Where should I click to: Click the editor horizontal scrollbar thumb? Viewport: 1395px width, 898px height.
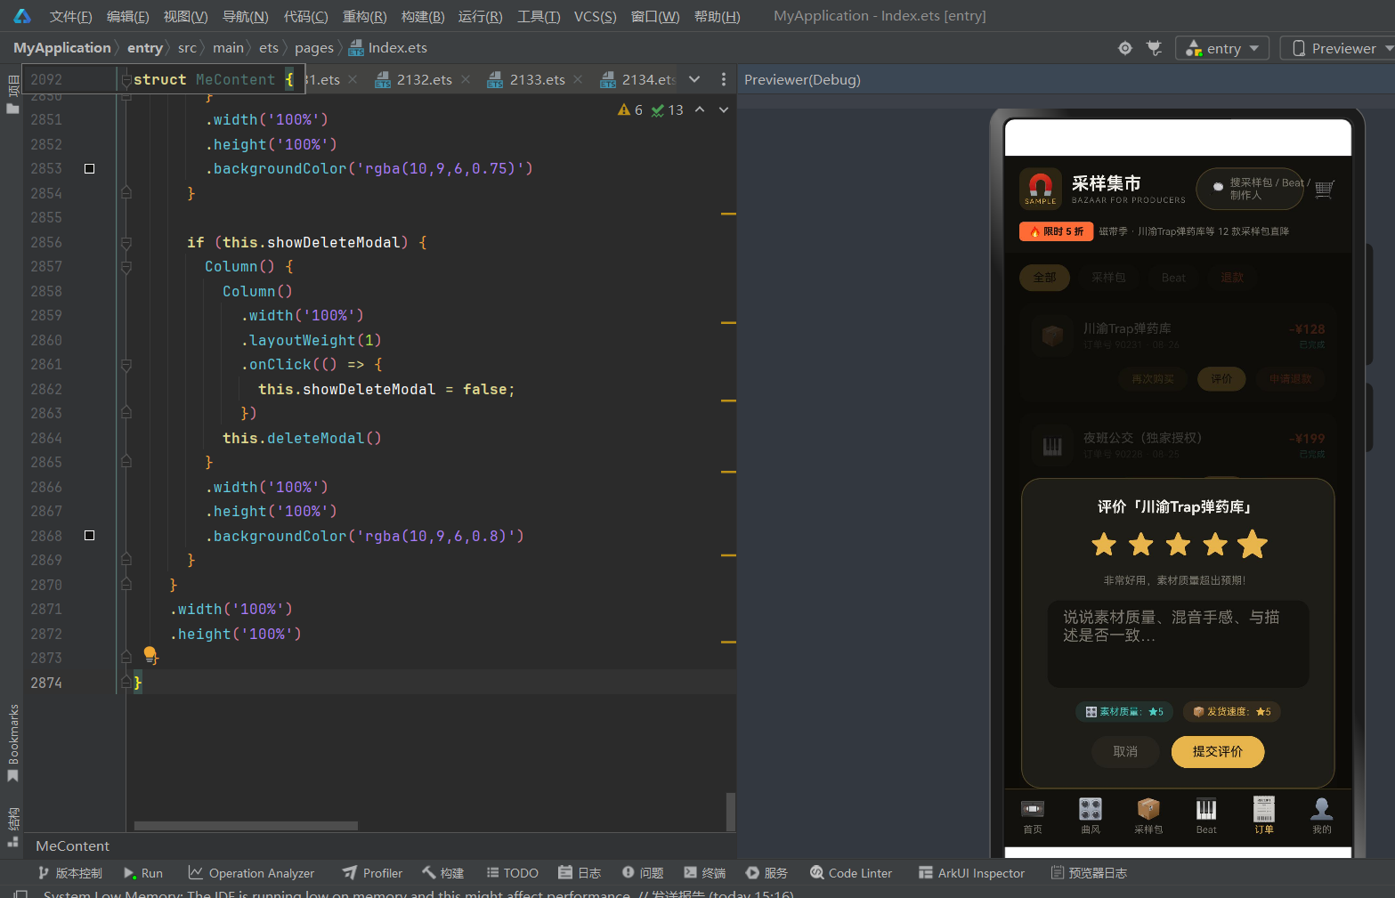coord(246,825)
